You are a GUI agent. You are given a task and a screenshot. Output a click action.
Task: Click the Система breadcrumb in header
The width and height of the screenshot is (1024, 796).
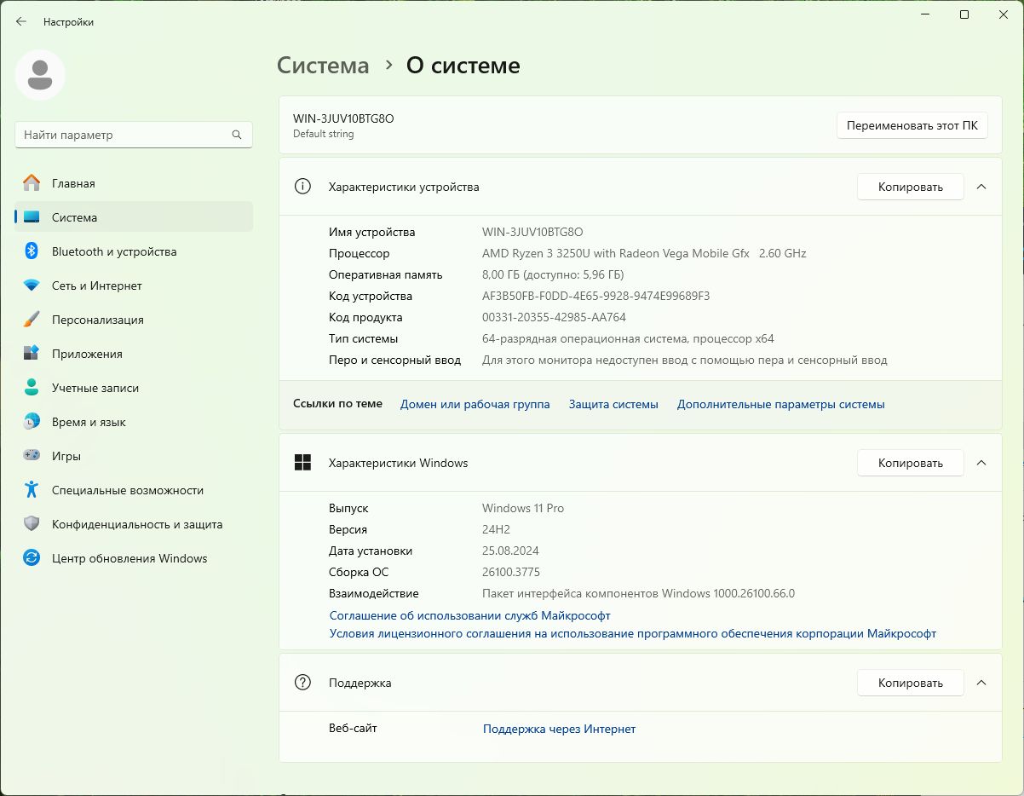324,66
